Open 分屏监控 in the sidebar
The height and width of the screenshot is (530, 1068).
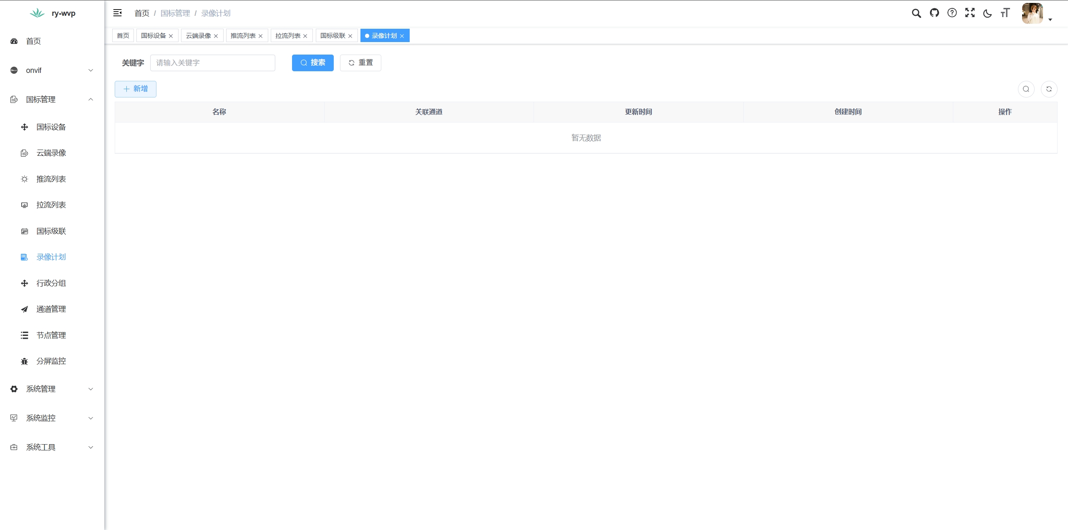pos(51,361)
